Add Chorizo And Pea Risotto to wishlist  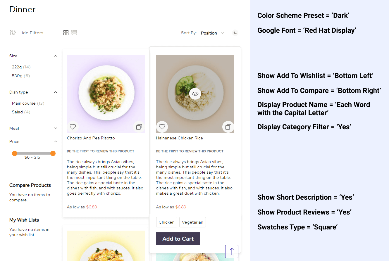point(73,127)
